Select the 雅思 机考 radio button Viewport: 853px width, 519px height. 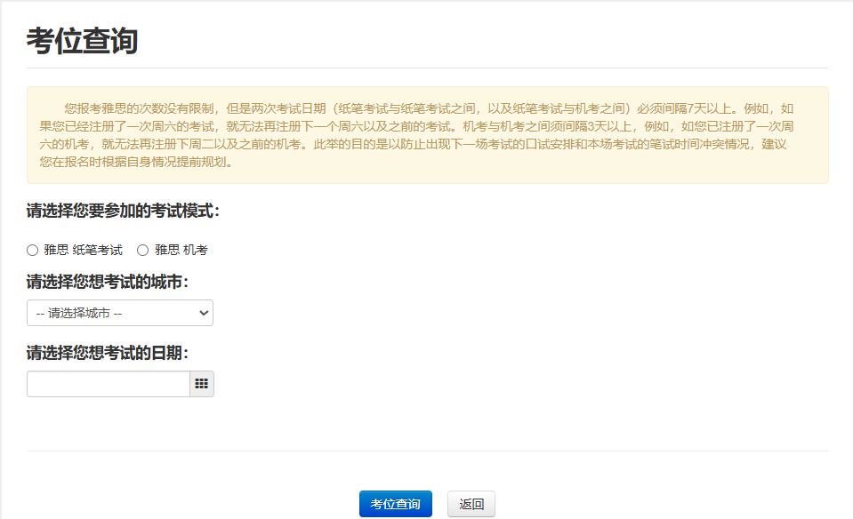[142, 251]
